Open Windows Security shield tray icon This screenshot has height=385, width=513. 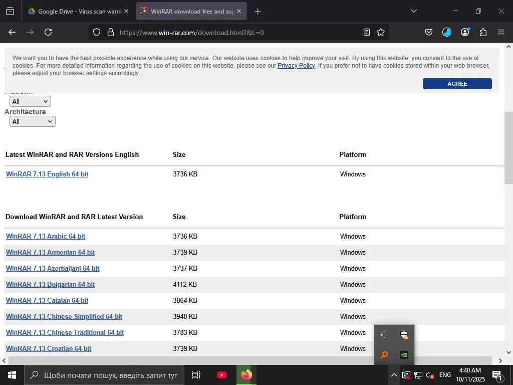(x=404, y=334)
